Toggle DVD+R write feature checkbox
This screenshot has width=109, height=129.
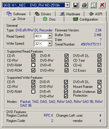[x=66, y=92]
